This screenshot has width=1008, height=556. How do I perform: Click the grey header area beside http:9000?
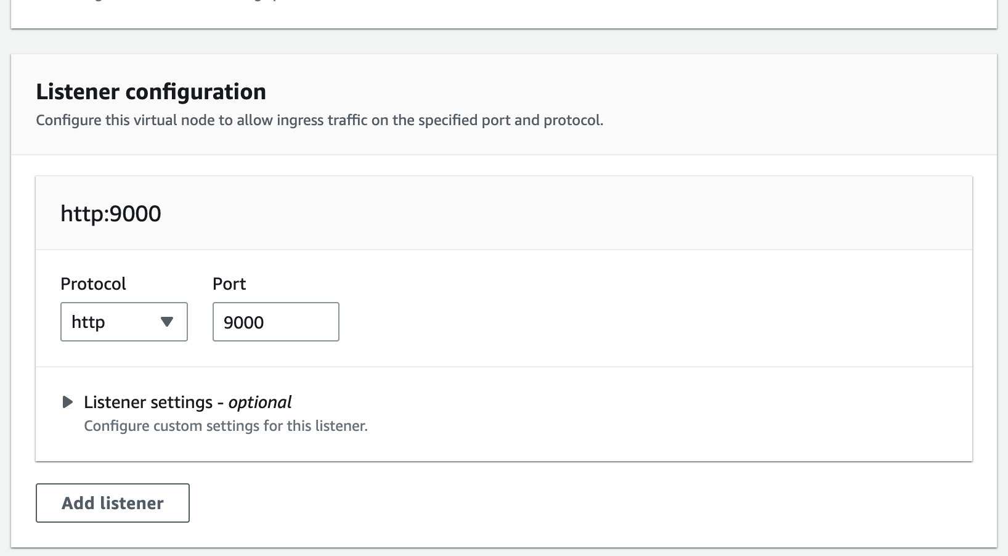pos(567,213)
